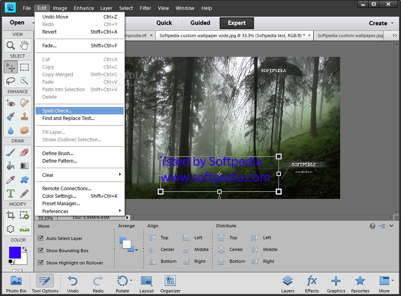This screenshot has width=401, height=296.
Task: Toggle the Tool Options panel
Action: [45, 284]
